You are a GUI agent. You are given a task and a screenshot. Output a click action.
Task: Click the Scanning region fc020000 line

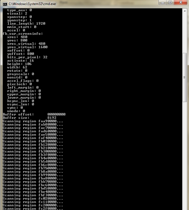(x=33, y=199)
